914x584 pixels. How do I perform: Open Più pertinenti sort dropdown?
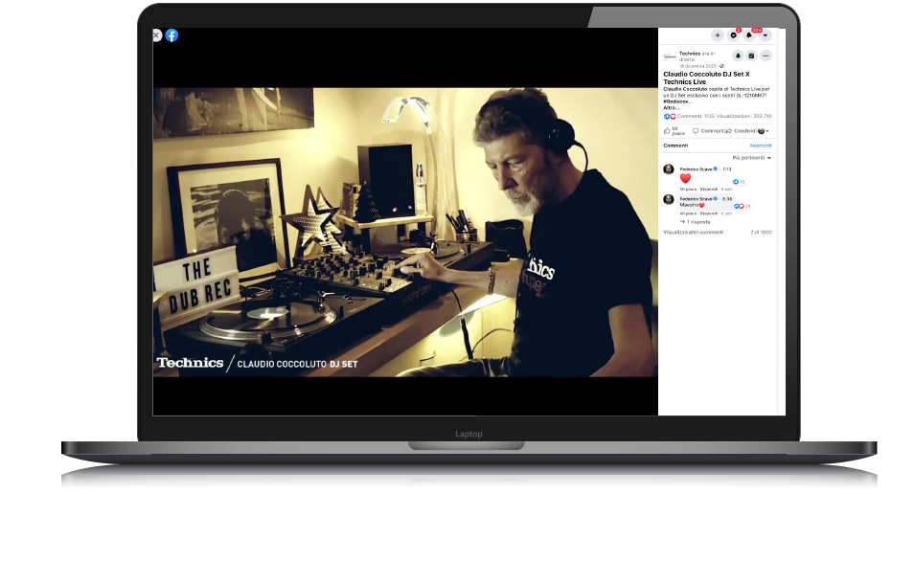pyautogui.click(x=751, y=158)
